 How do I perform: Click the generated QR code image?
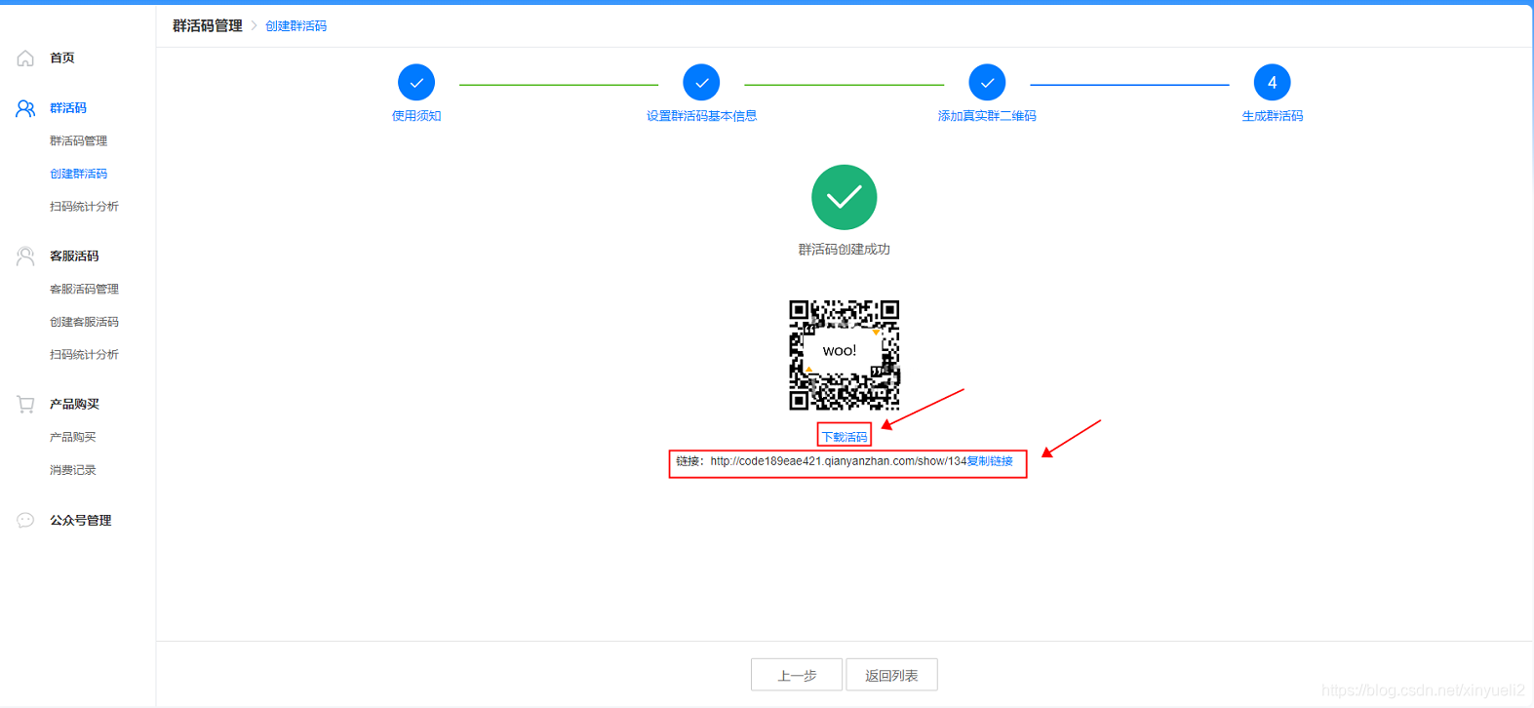point(845,355)
